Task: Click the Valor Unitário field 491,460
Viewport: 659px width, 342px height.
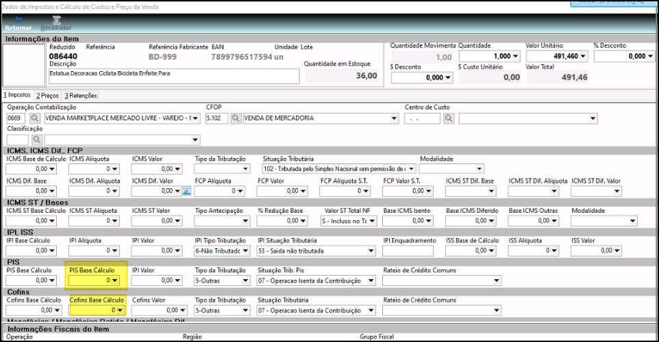Action: [x=557, y=56]
